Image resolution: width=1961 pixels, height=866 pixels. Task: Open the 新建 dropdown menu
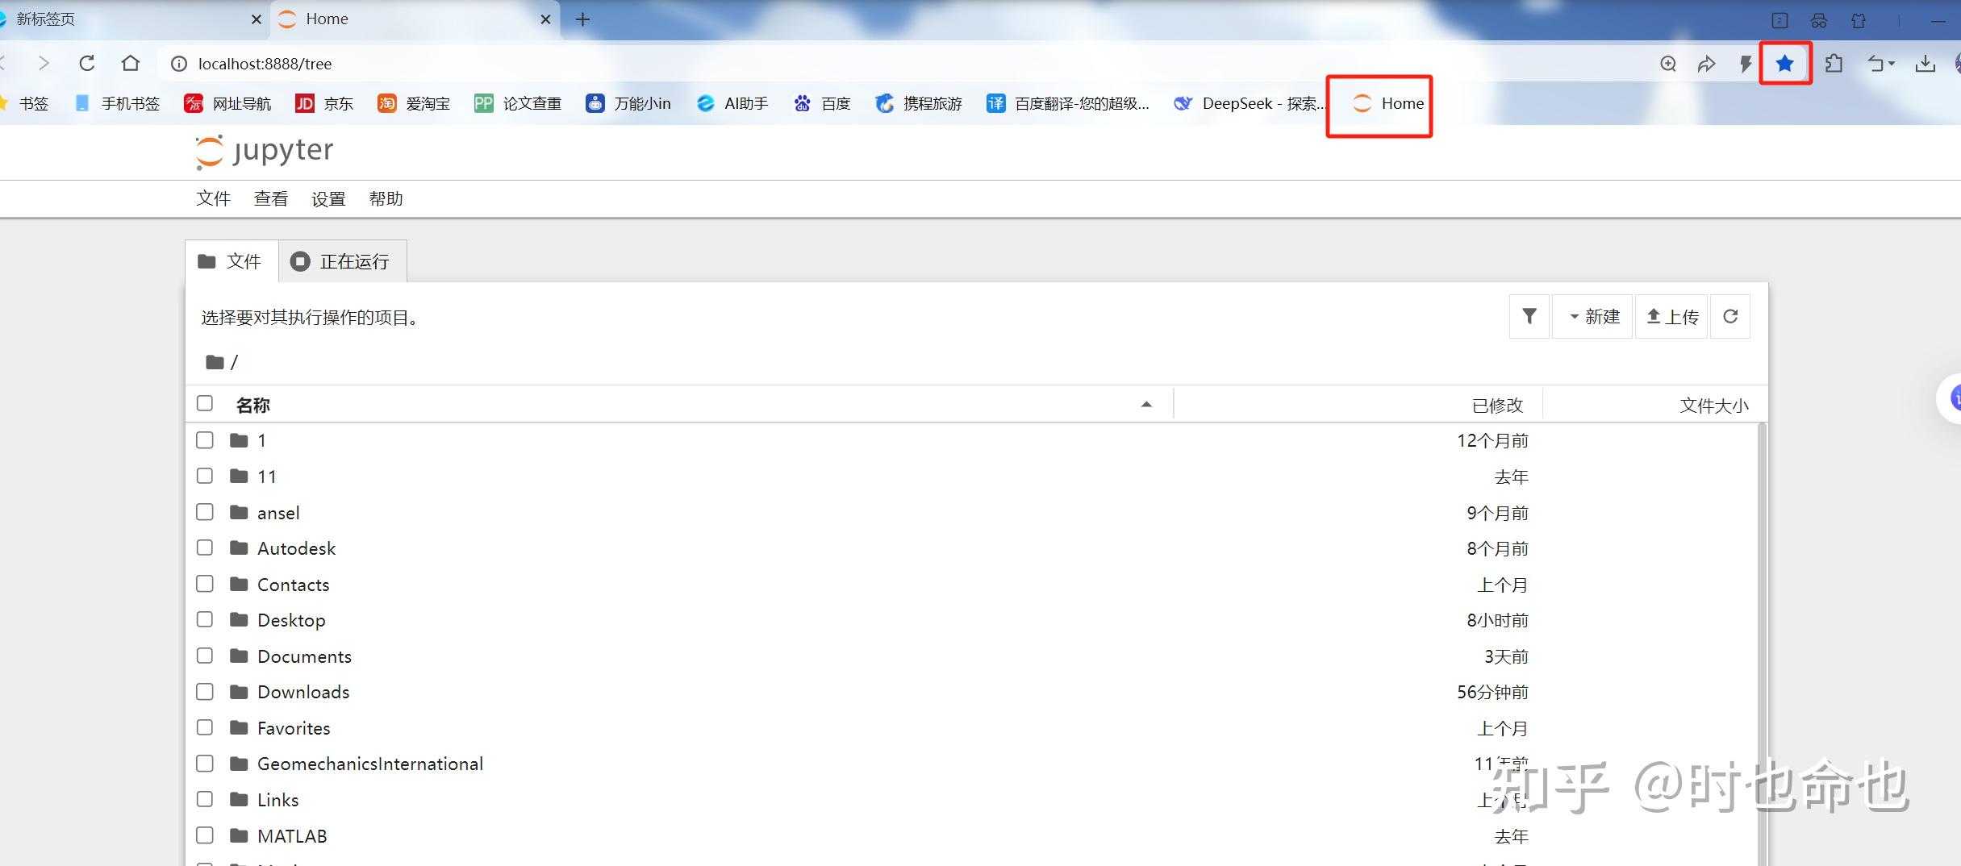[x=1592, y=316]
